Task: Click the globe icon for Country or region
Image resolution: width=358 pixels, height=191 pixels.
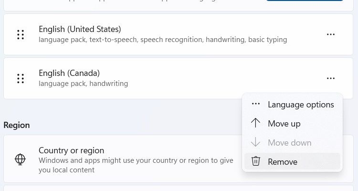Action: [x=21, y=159]
